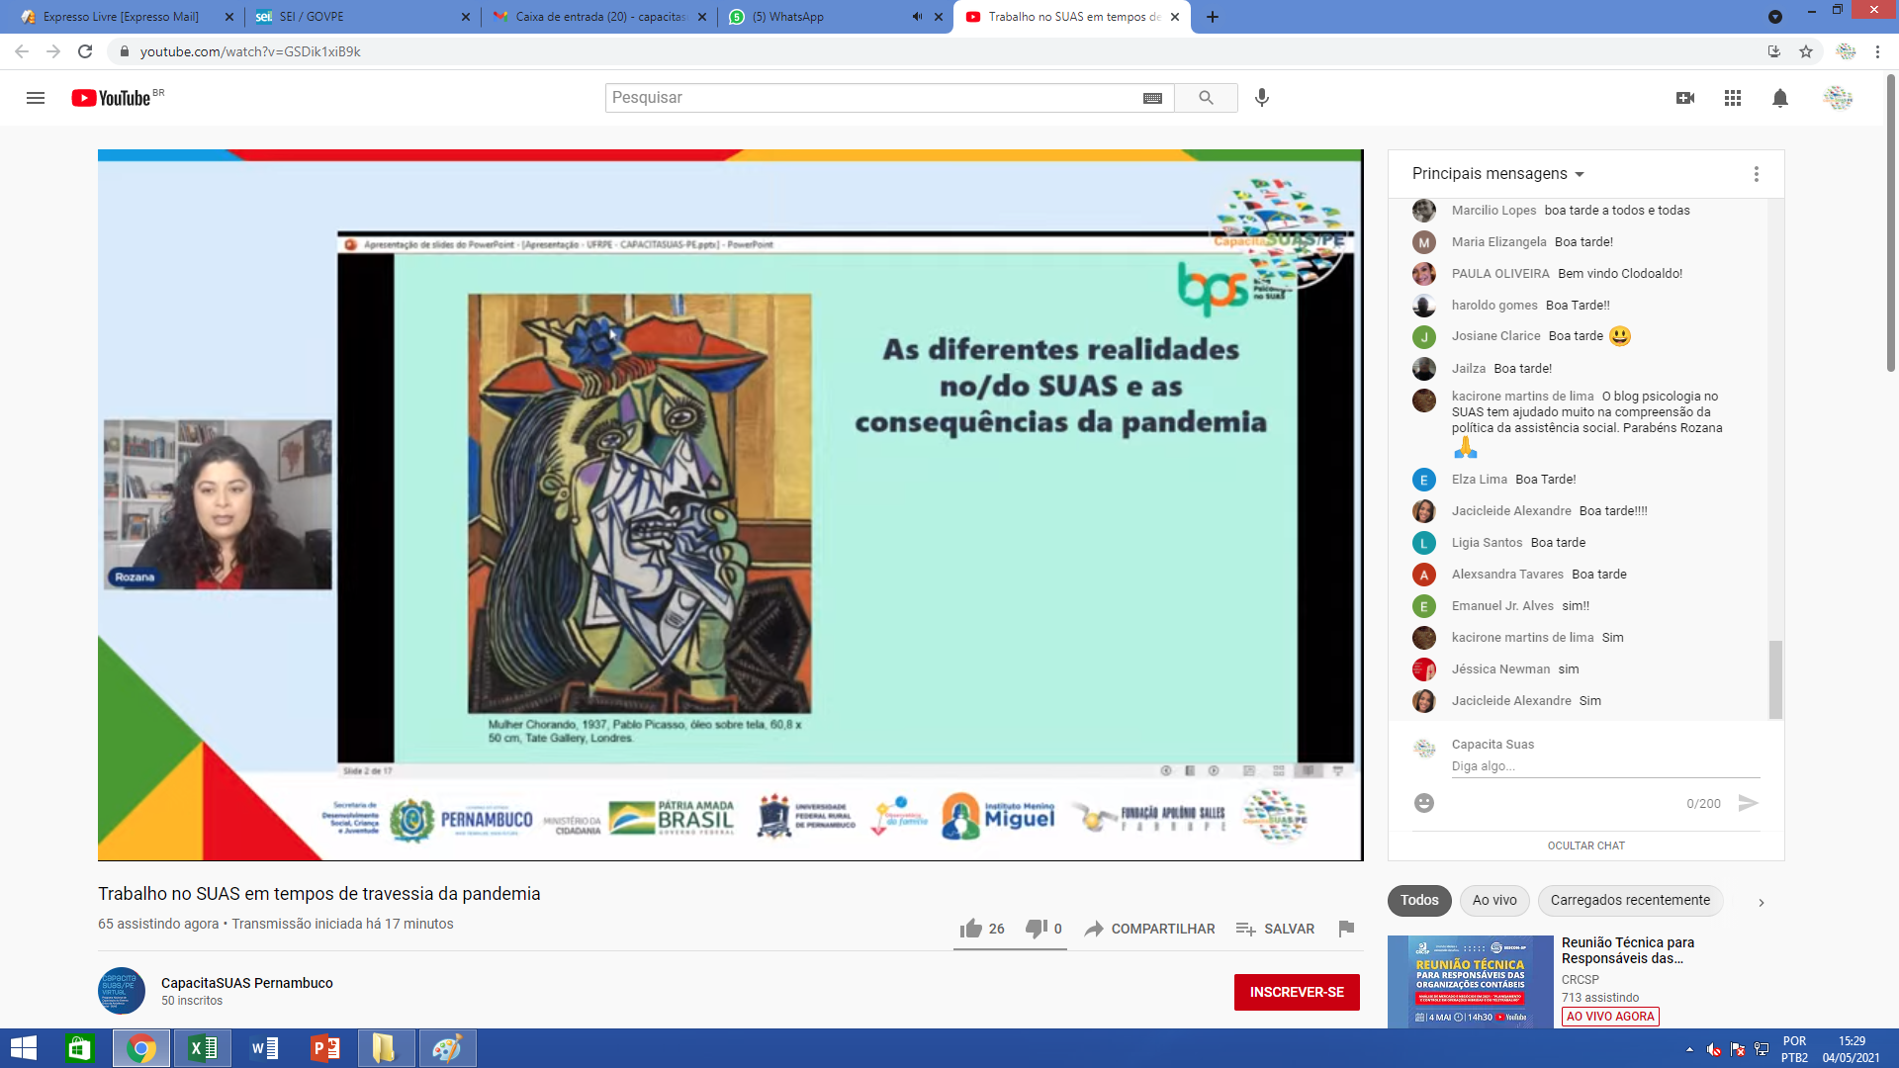The height and width of the screenshot is (1068, 1899).
Task: Click the voice search microphone icon
Action: pyautogui.click(x=1262, y=98)
